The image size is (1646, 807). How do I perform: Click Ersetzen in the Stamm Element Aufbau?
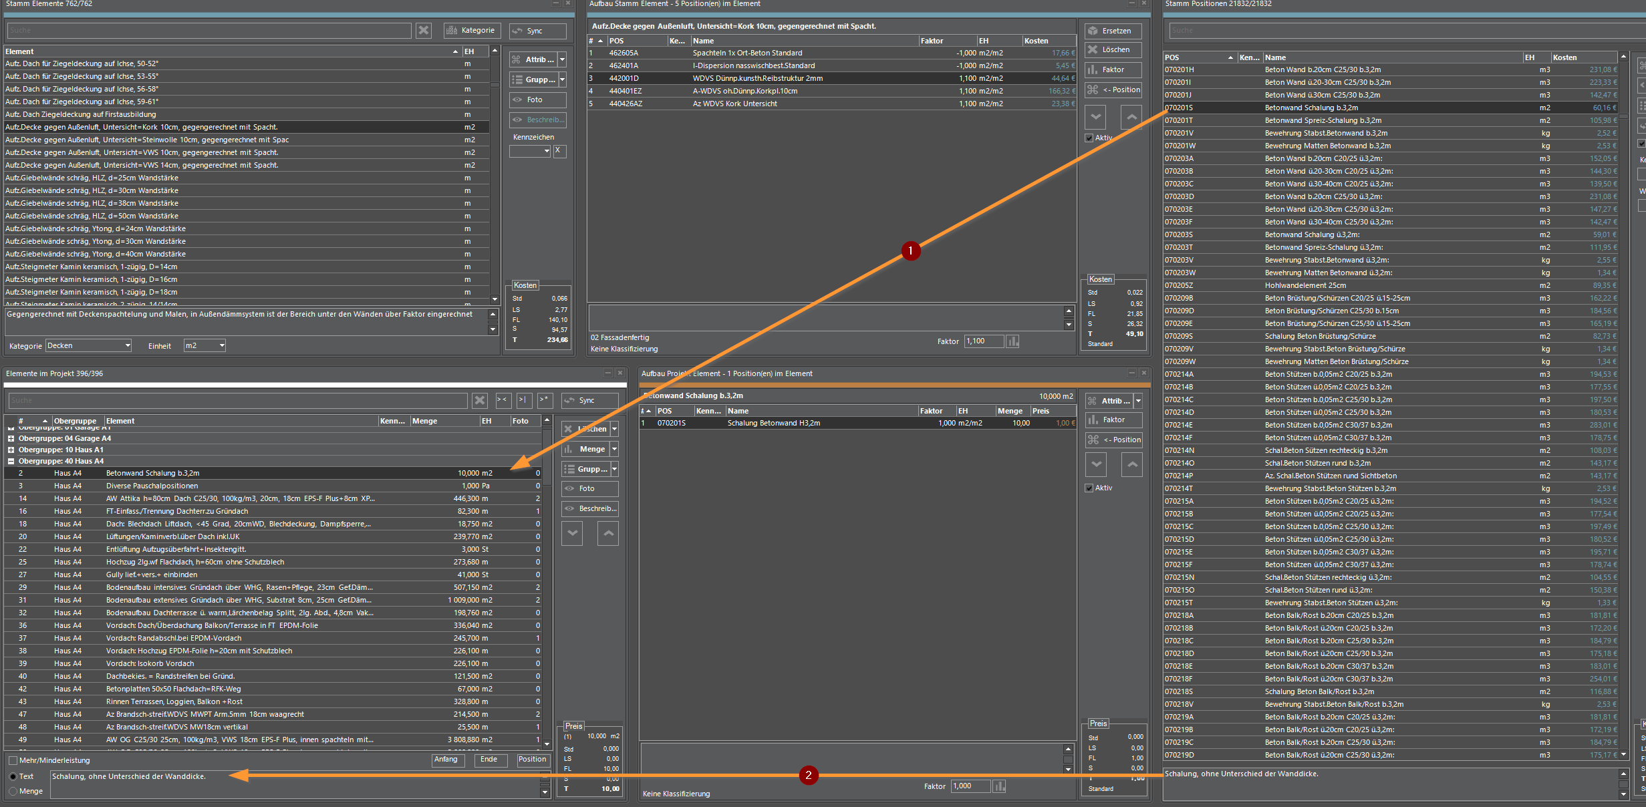click(x=1113, y=31)
